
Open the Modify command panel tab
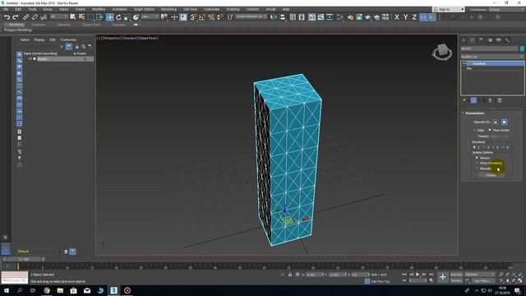pyautogui.click(x=473, y=40)
